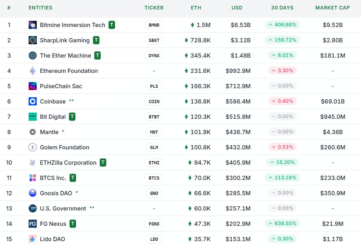Click the Coinbase logo icon
361x245 pixels.
point(32,102)
